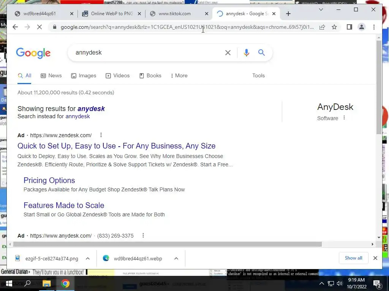
Task: Open volume control in system tray
Action: click(340, 283)
